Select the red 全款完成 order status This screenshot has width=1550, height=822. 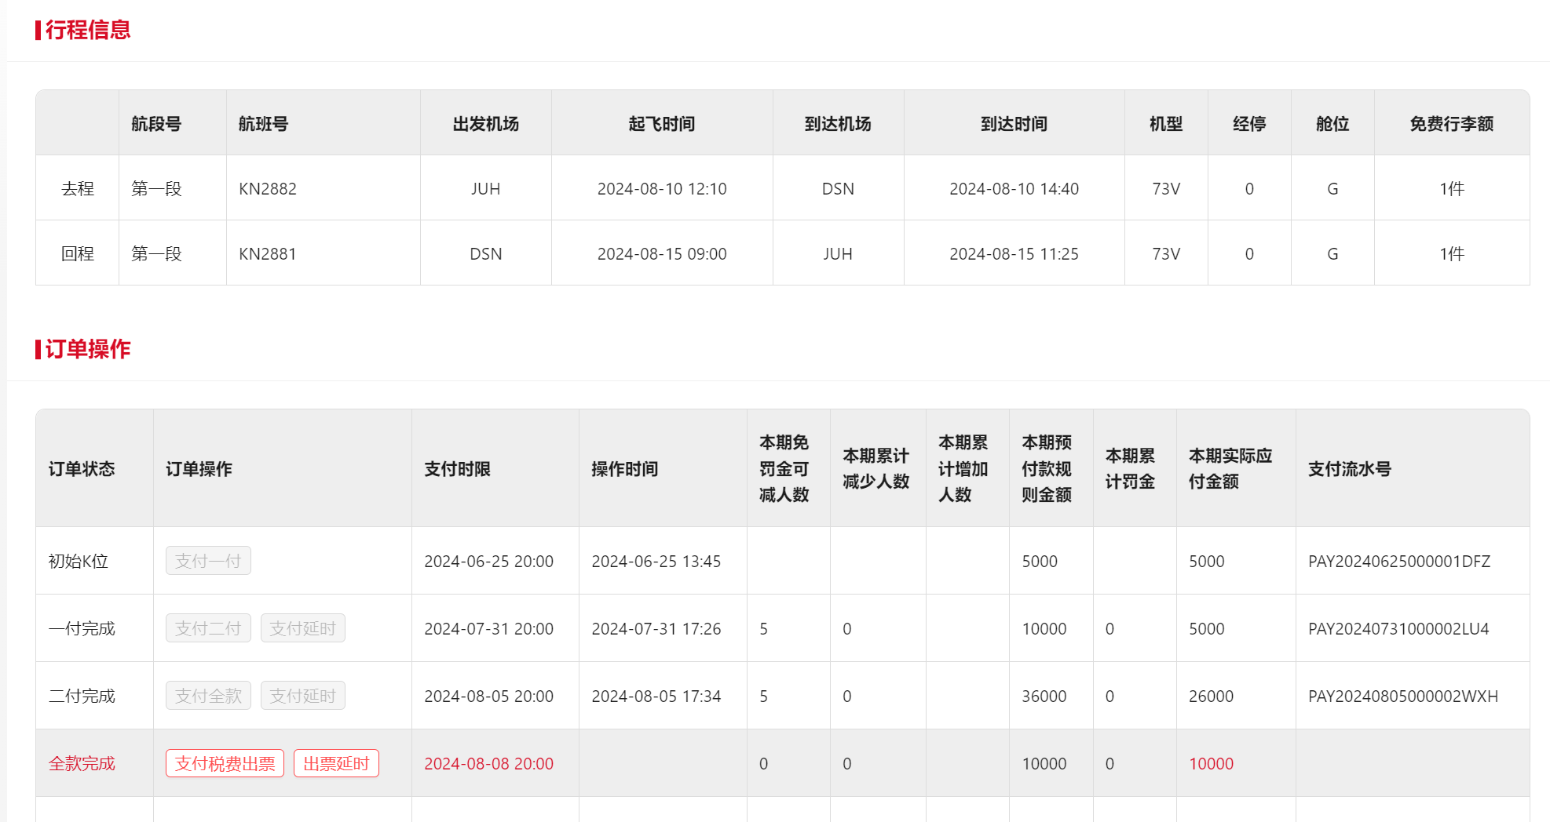(x=82, y=764)
